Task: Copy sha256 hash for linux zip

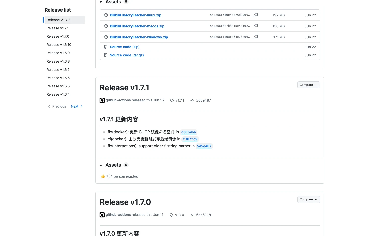Action: click(x=256, y=15)
